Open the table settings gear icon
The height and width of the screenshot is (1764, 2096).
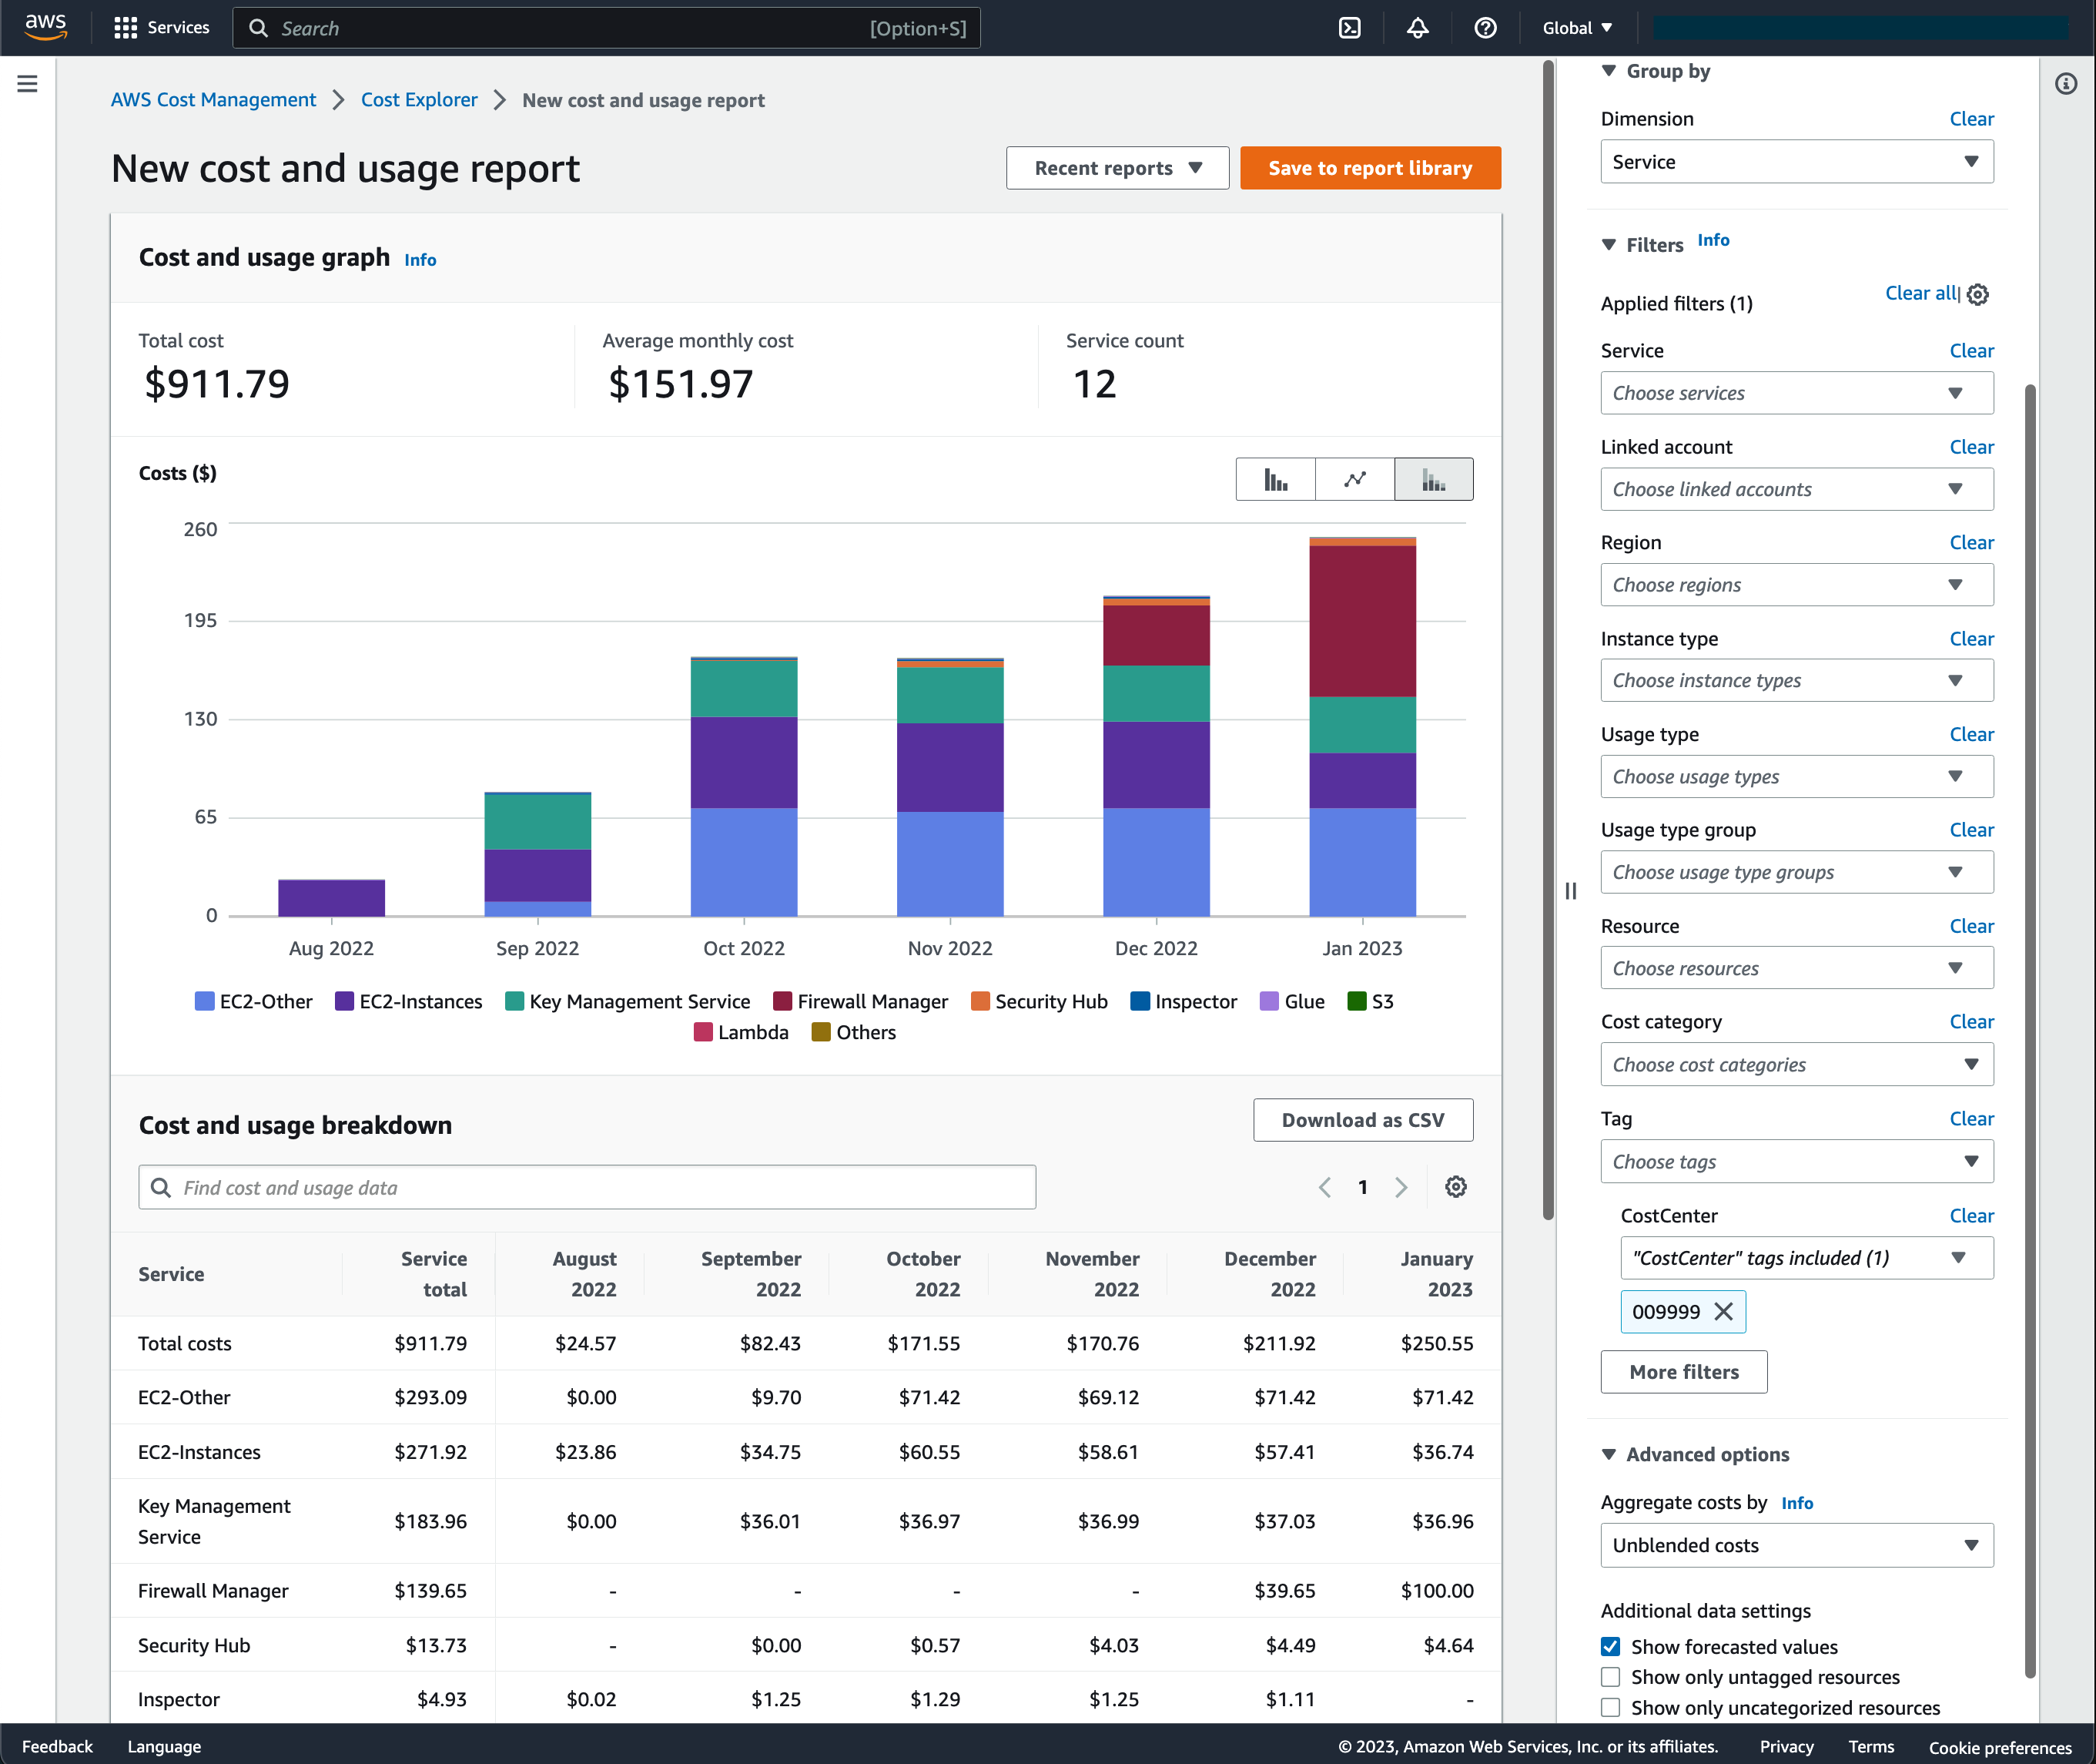click(1455, 1187)
